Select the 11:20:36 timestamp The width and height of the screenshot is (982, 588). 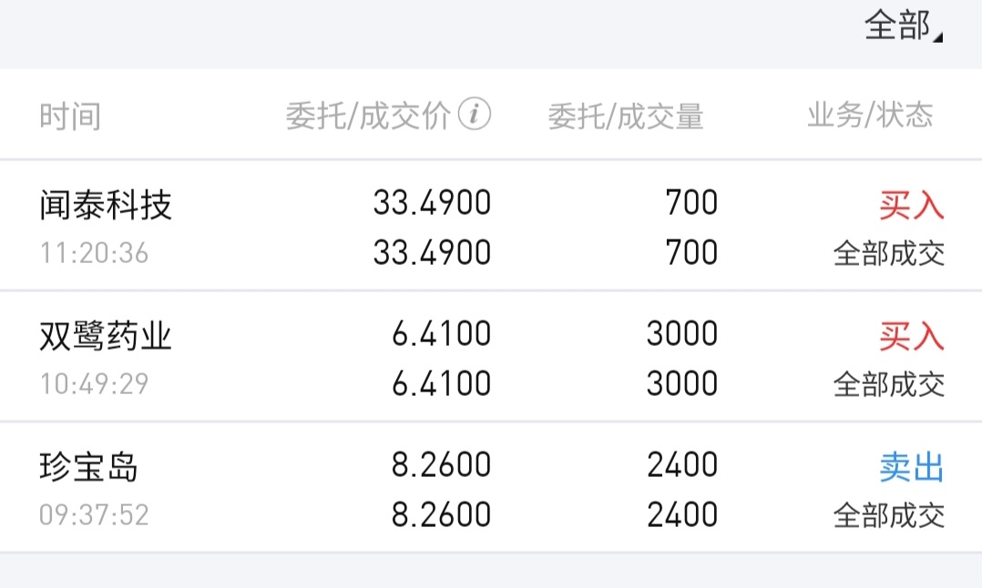click(x=94, y=253)
